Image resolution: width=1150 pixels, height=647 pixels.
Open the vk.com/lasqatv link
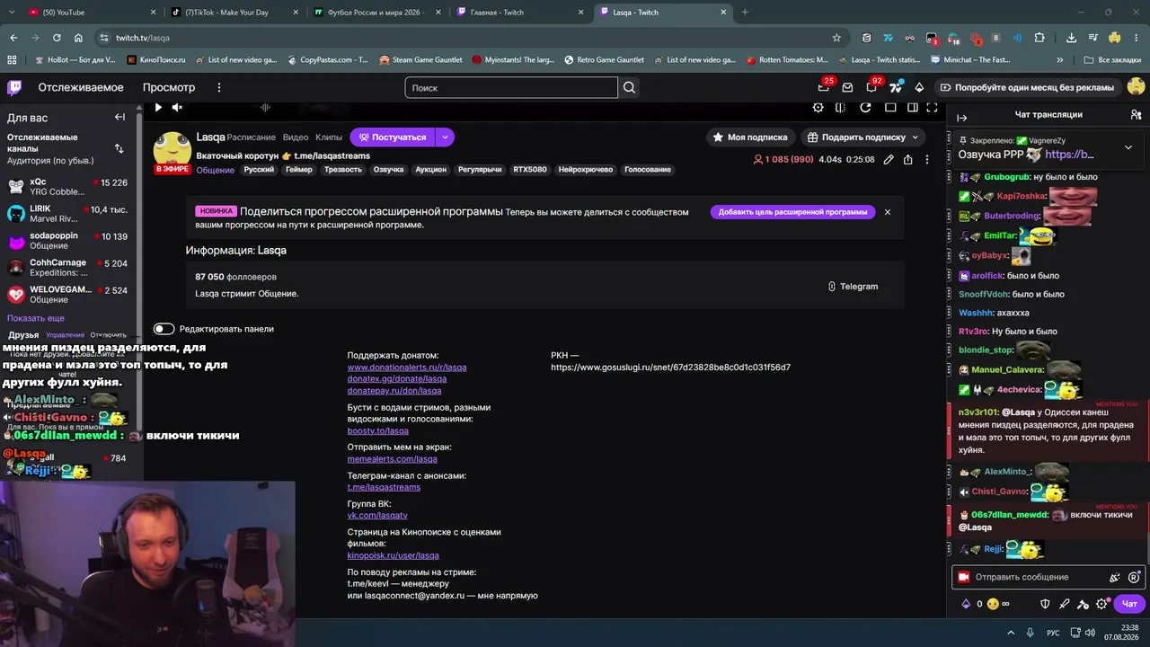click(x=377, y=515)
